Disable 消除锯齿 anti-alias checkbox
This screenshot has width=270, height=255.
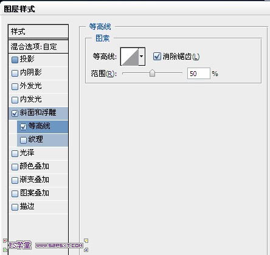[157, 57]
